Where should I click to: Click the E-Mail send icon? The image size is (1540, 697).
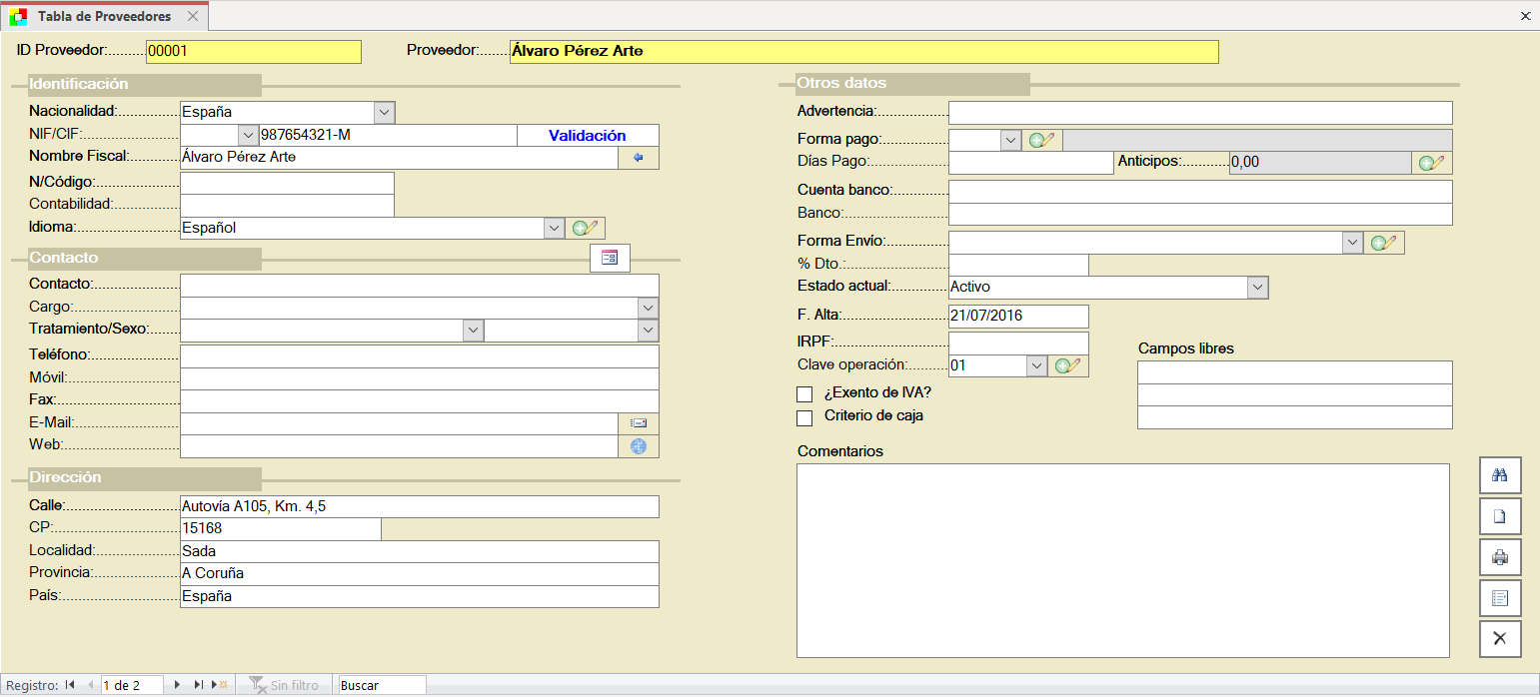click(x=639, y=423)
